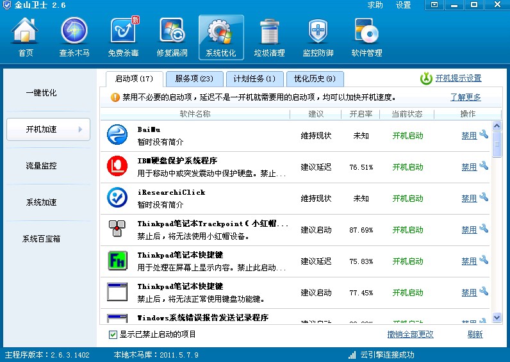Click the iResearchiClick checkmark icon
The image size is (510, 362).
[x=117, y=197]
